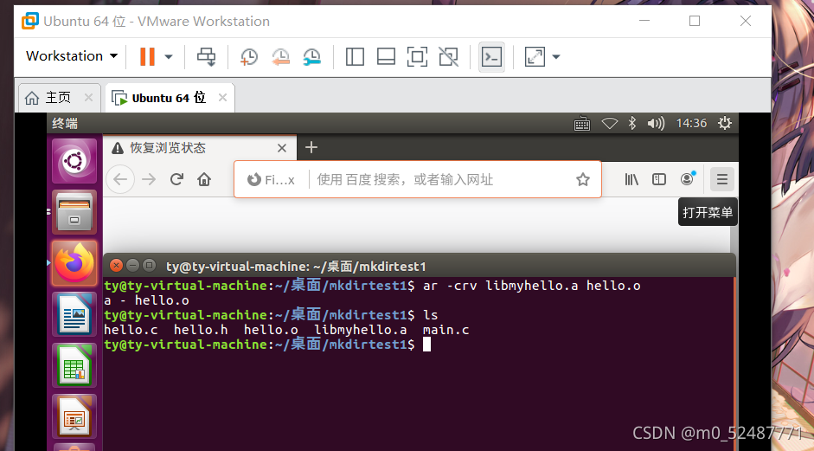Close the 恢复浏览状态 Firefox tab
Viewport: 814px width, 451px height.
(x=282, y=148)
